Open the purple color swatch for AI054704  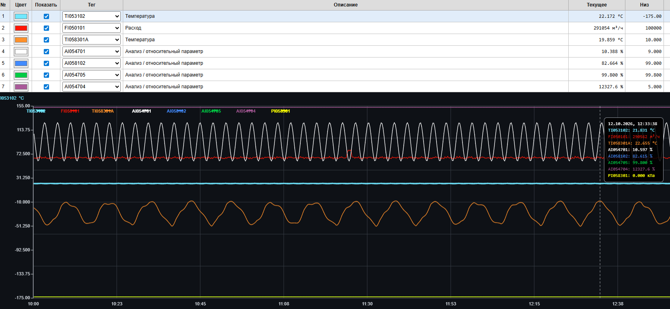[21, 87]
